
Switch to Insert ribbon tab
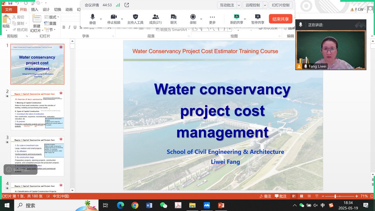35,10
